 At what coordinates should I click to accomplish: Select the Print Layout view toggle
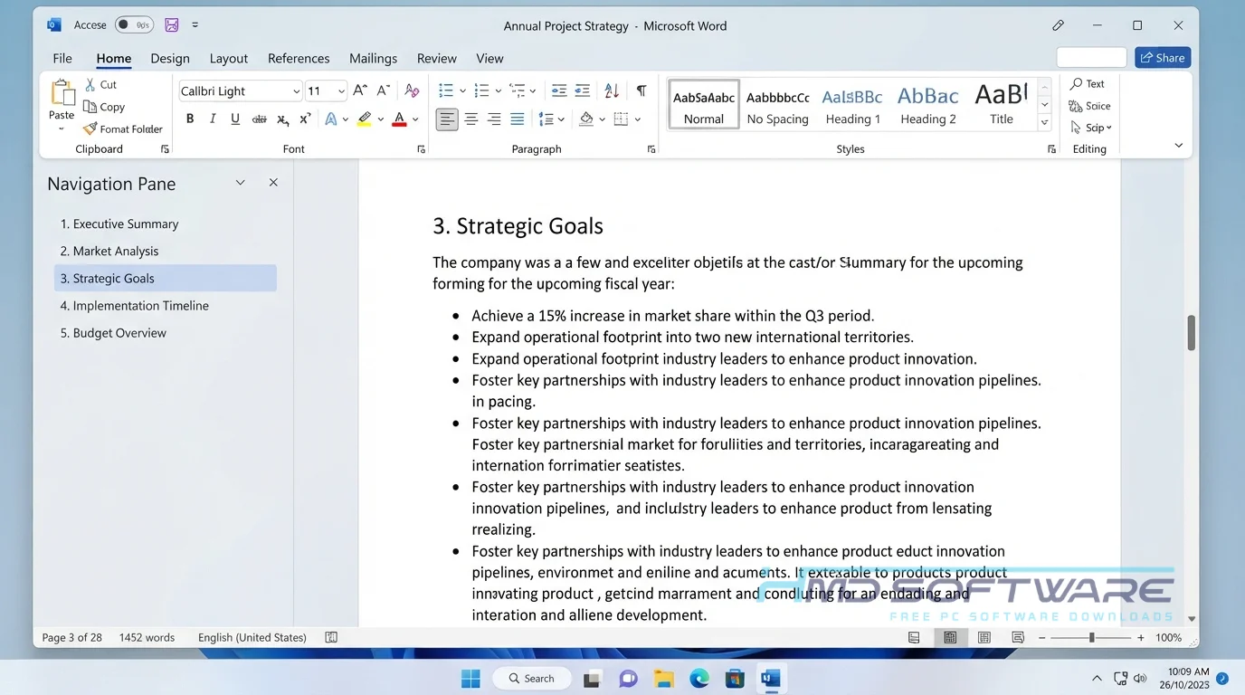coord(950,638)
